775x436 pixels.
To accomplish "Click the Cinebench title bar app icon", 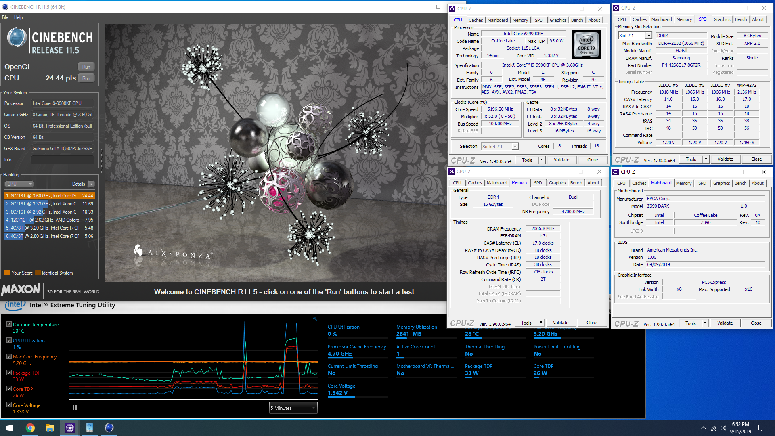I will coord(5,7).
